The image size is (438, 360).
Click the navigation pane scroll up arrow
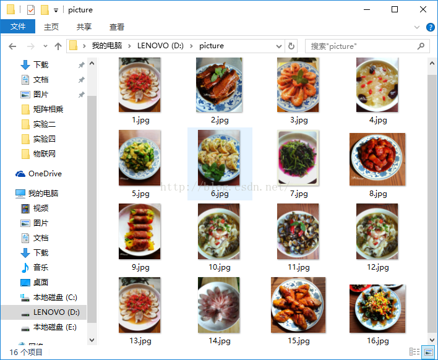click(92, 63)
